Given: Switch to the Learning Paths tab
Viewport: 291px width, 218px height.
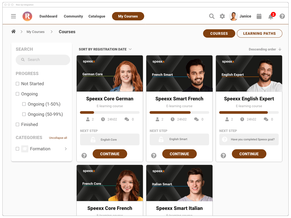Looking at the screenshot, I should pyautogui.click(x=259, y=33).
